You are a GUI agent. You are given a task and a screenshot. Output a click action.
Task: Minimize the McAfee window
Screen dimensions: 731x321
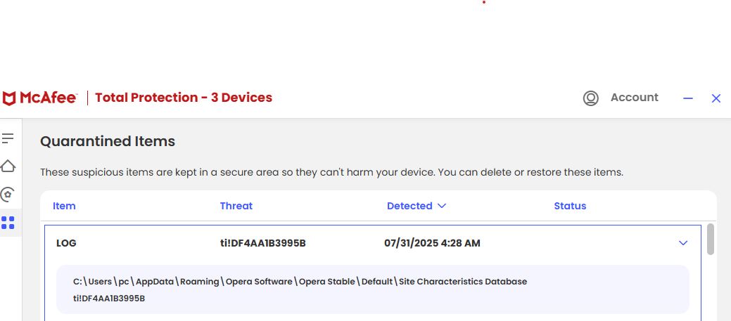click(688, 98)
